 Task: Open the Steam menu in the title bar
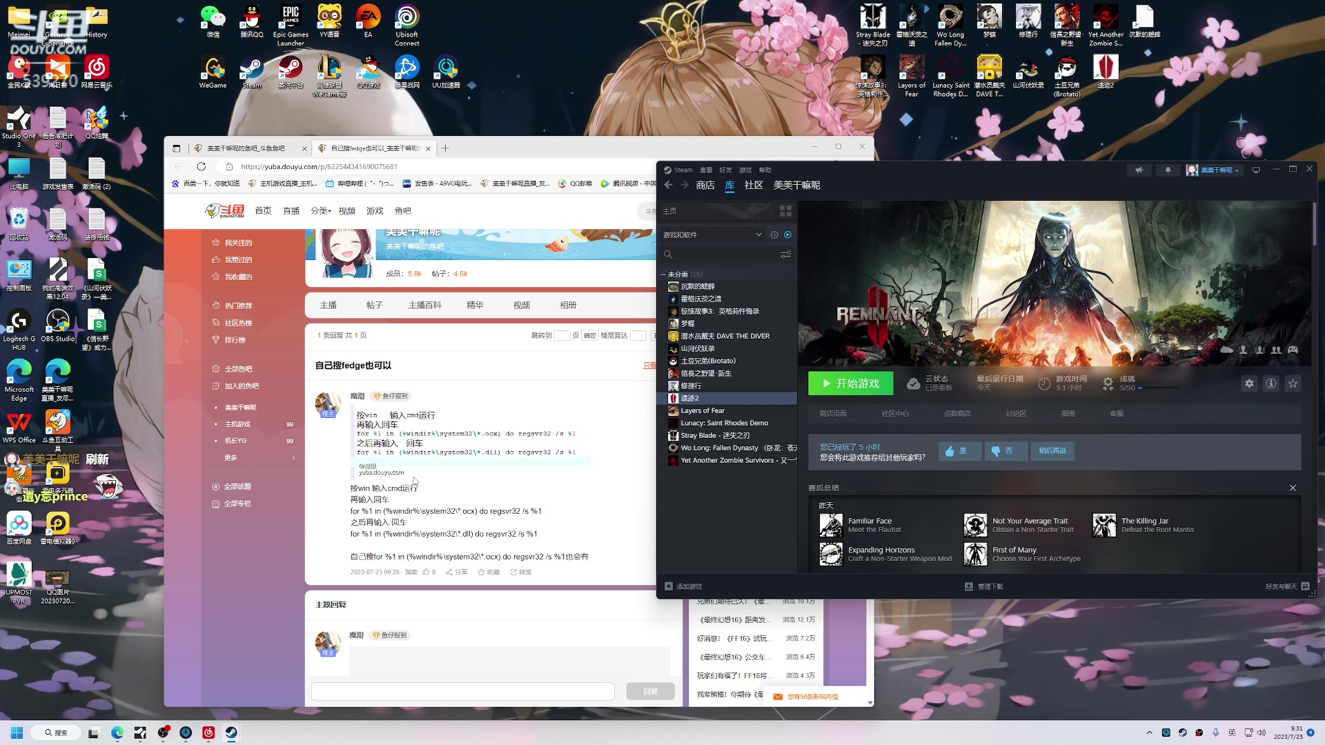pyautogui.click(x=678, y=170)
